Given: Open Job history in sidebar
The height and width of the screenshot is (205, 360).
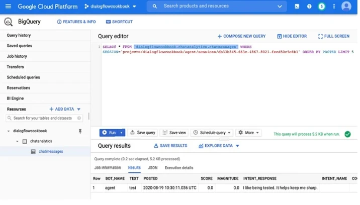Looking at the screenshot, I should tap(17, 56).
